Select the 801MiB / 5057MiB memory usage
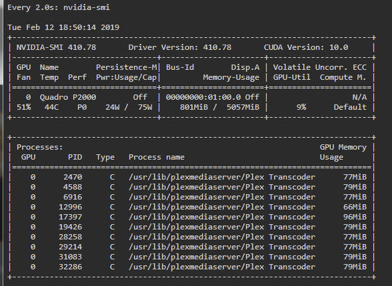The height and width of the screenshot is (286, 392). coord(219,107)
